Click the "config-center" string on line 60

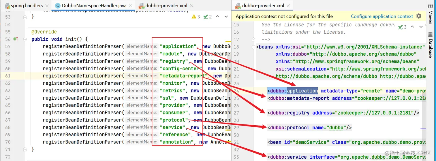click(181, 69)
